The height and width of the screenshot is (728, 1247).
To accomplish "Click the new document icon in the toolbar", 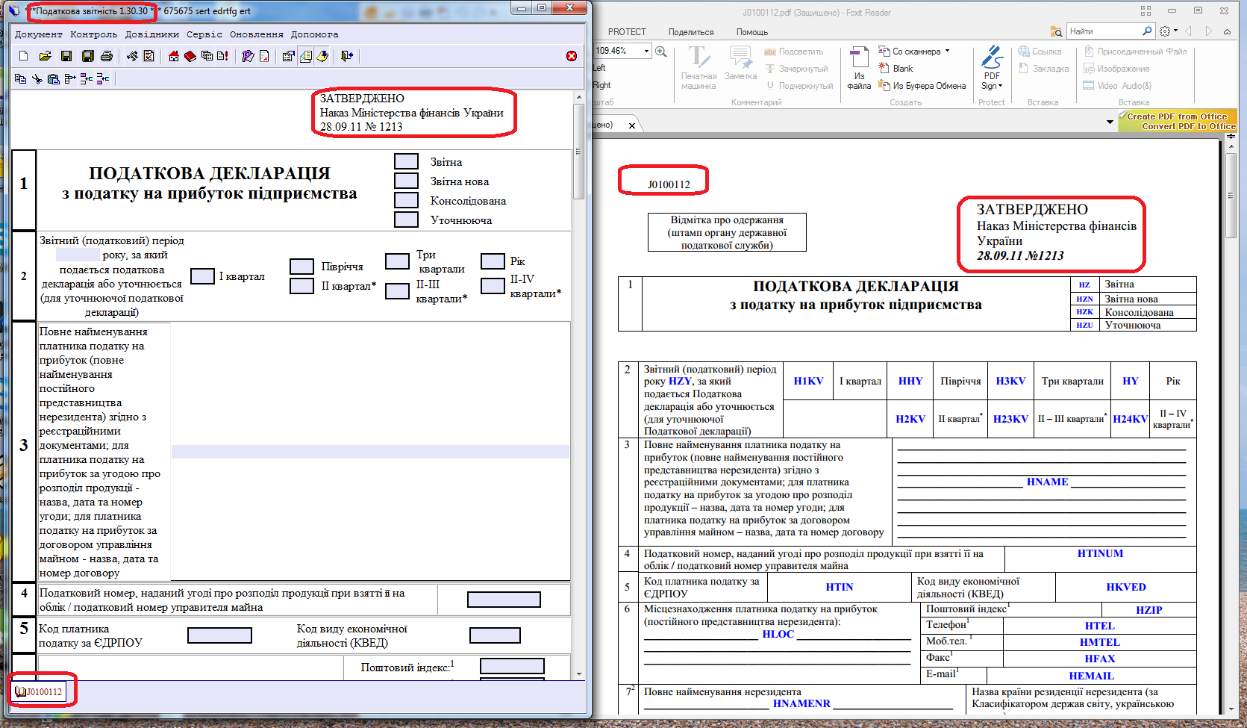I will pos(23,56).
